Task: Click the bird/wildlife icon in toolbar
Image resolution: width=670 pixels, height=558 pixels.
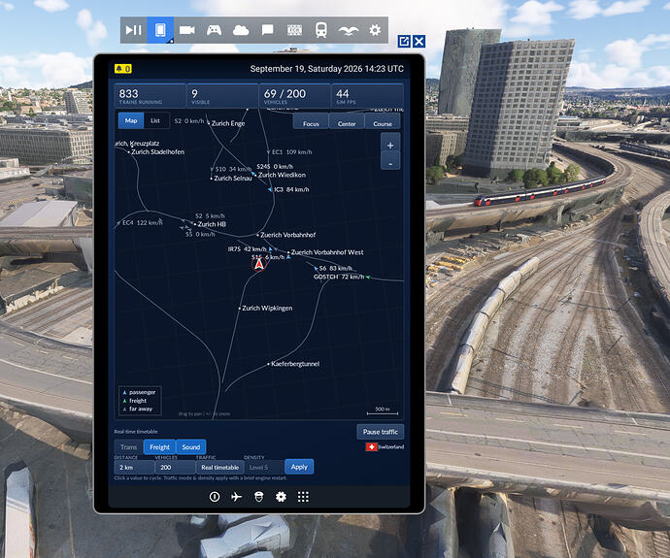Action: click(x=349, y=30)
